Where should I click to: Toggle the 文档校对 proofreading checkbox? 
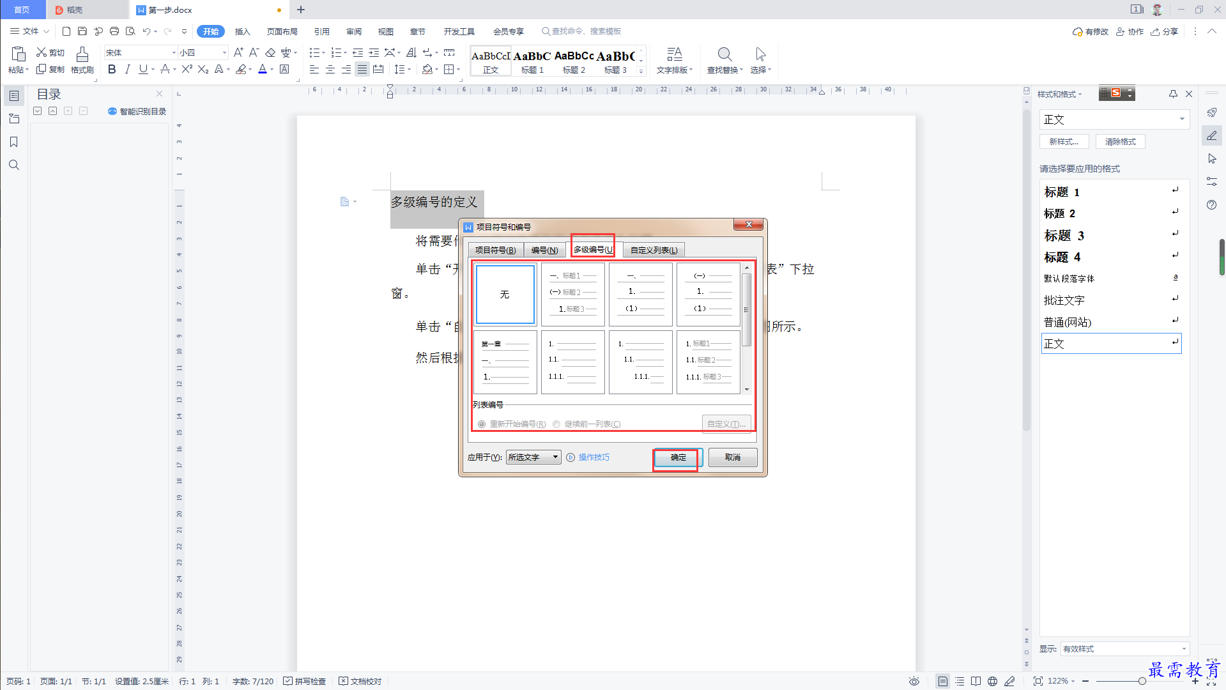(343, 681)
